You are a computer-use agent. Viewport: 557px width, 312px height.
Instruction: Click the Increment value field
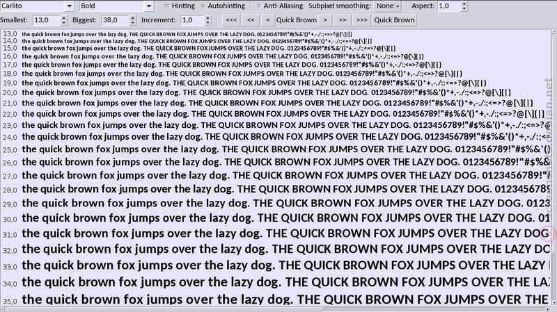click(192, 20)
